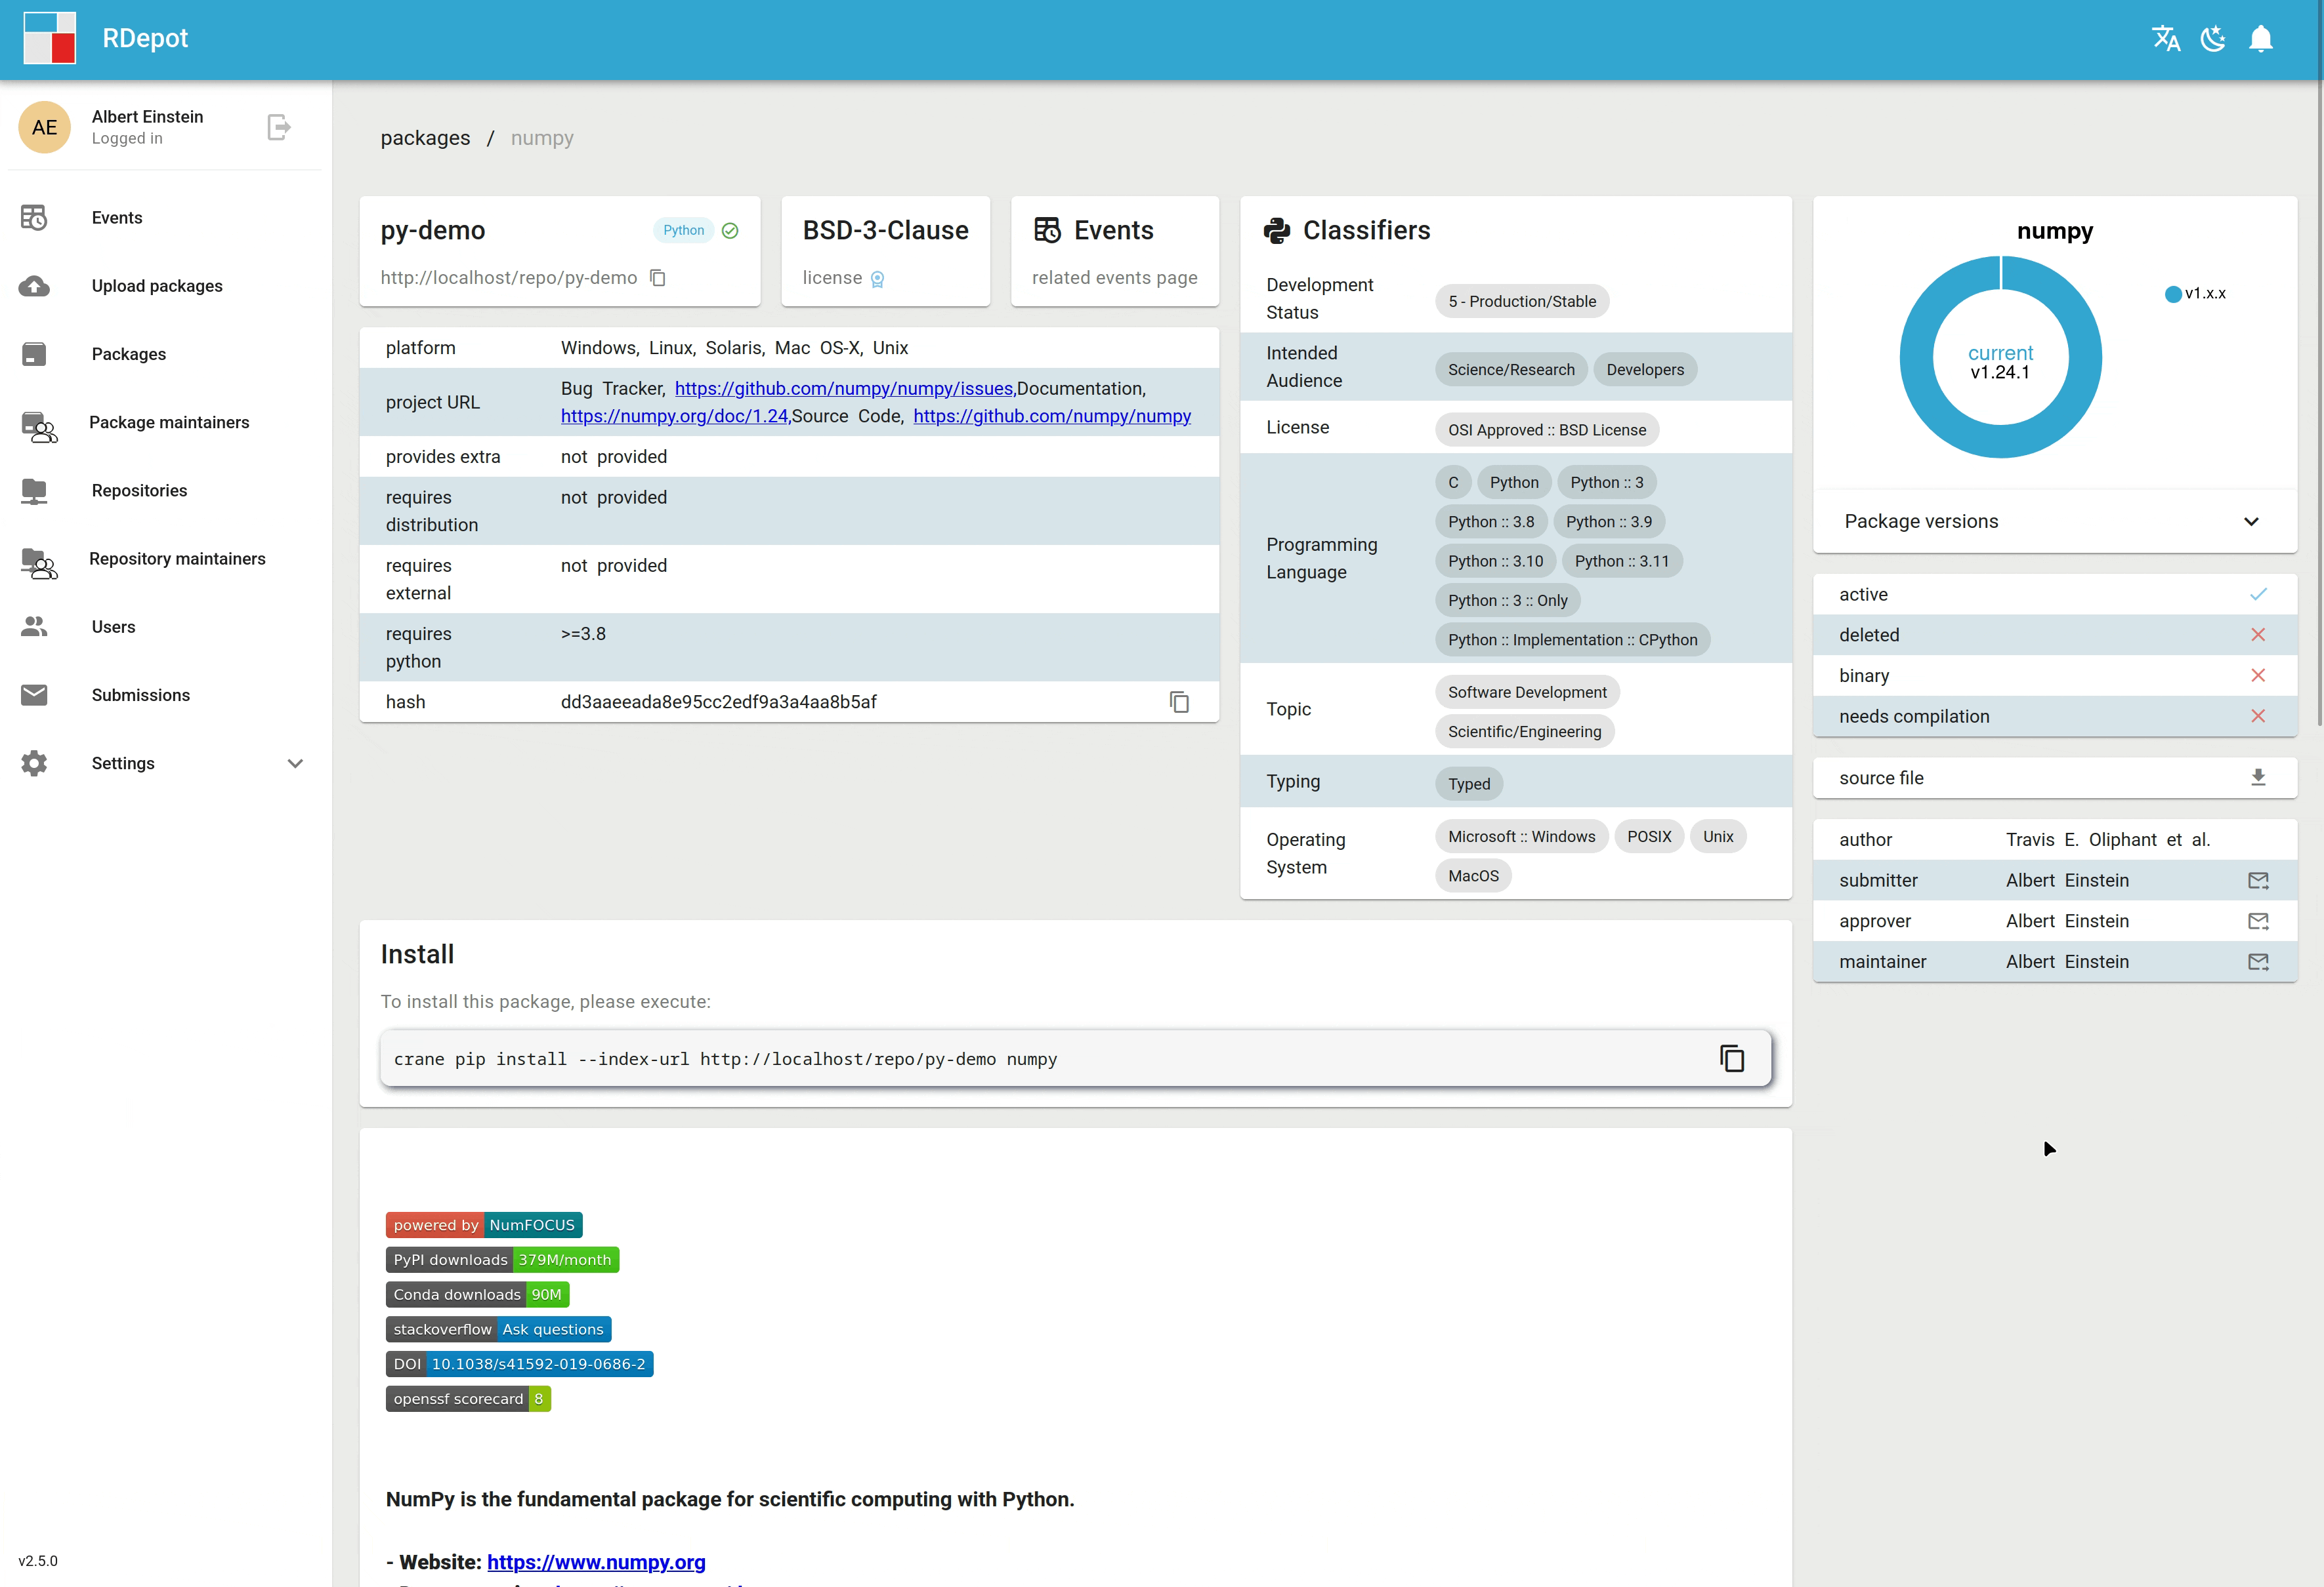Click the Conda downloads badge

point(477,1295)
